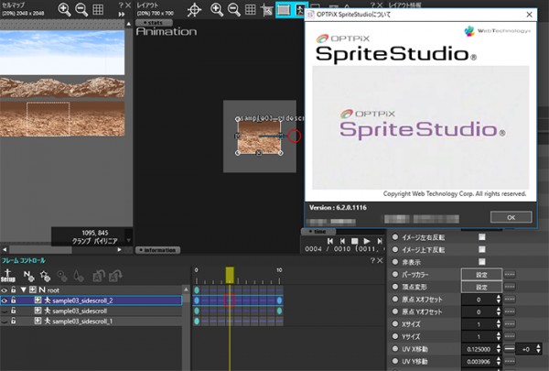Show the hidden sample03_sidescroll part
Screen dimensions: 549x371
point(5,311)
